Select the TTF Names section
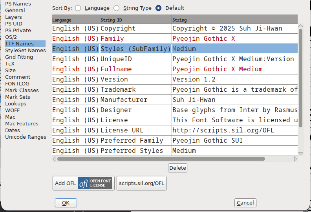Viewport: 311px width, 212px height. (x=25, y=44)
